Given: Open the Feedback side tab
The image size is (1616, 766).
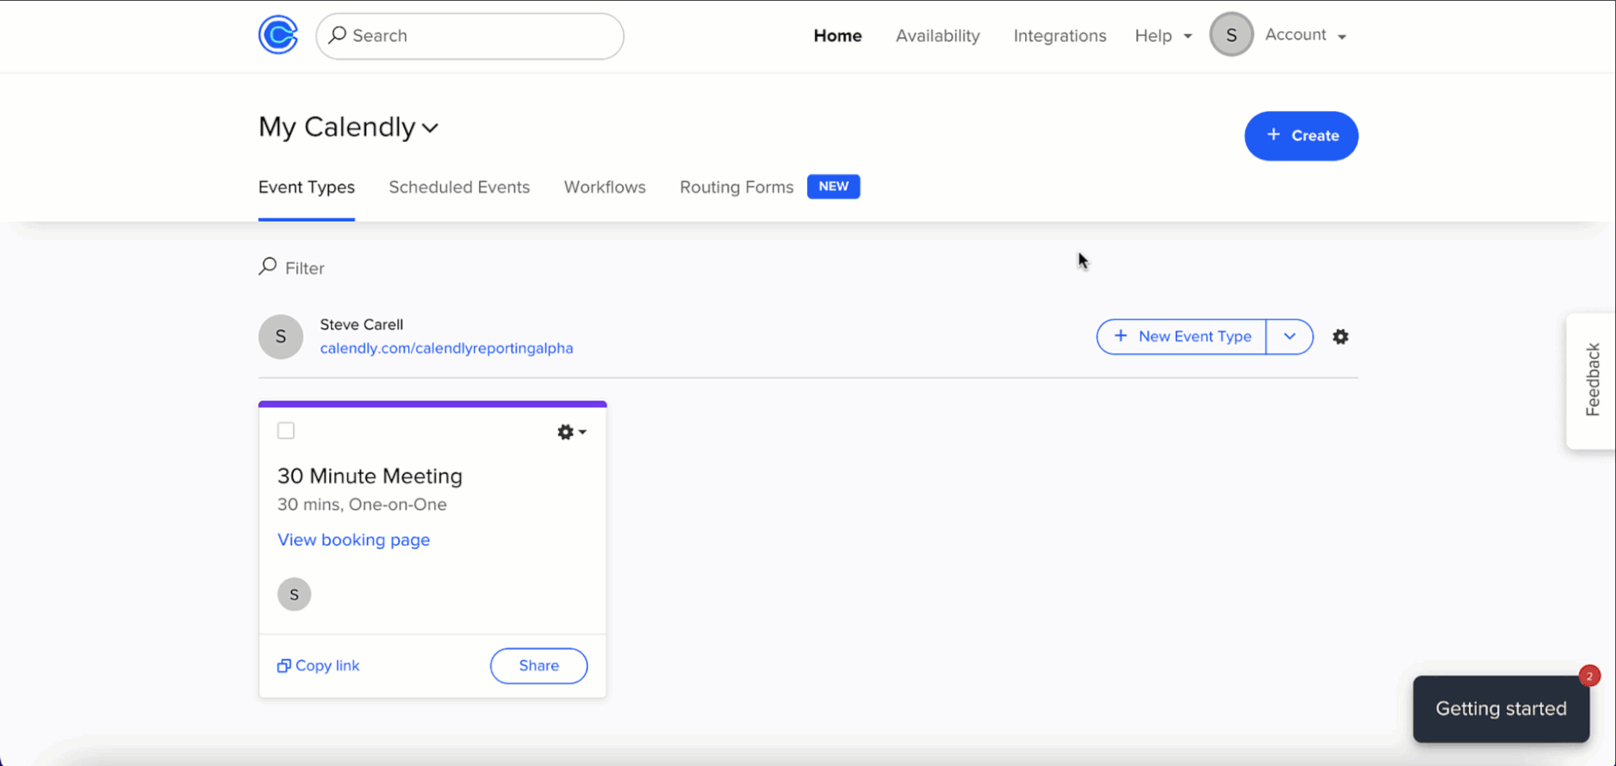Looking at the screenshot, I should tap(1591, 380).
